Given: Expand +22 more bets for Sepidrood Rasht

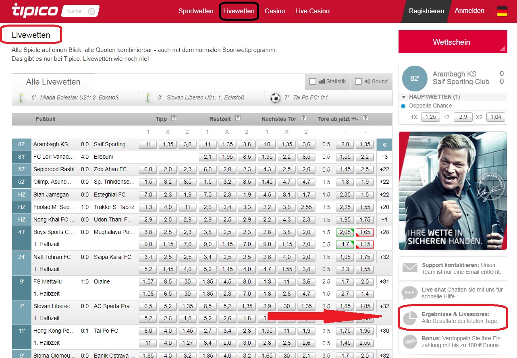Looking at the screenshot, I should [x=384, y=170].
